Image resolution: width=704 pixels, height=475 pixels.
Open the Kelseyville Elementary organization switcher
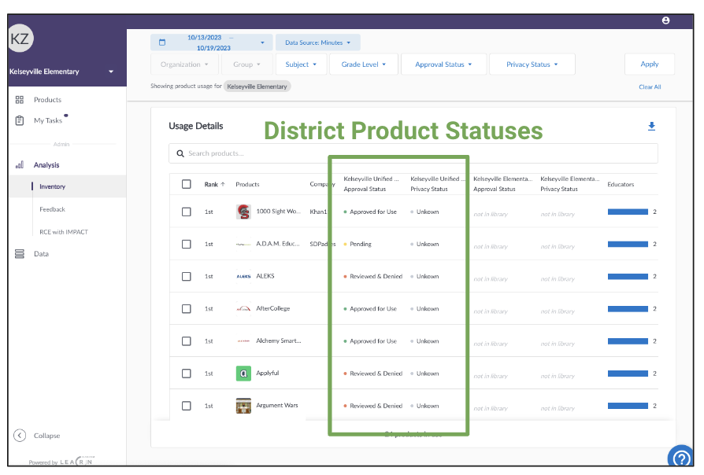[x=61, y=72]
